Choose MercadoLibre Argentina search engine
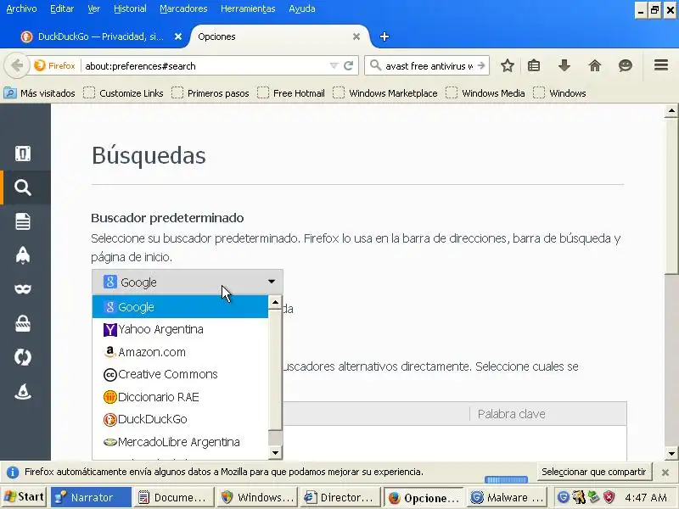 point(180,442)
